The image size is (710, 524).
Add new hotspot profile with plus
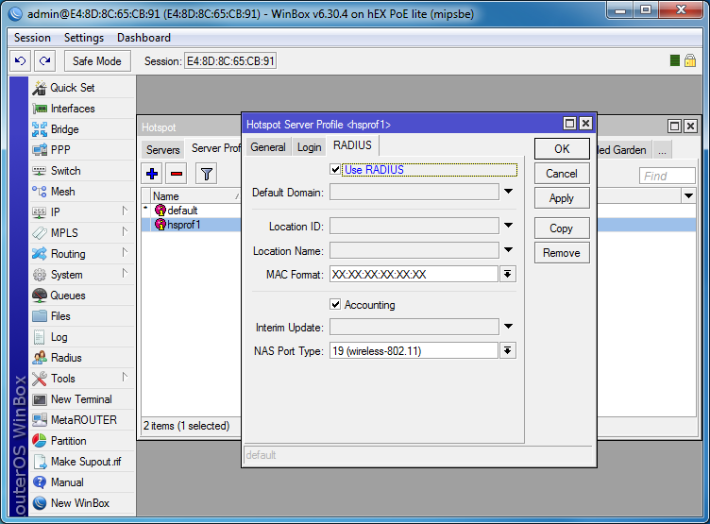coord(152,174)
